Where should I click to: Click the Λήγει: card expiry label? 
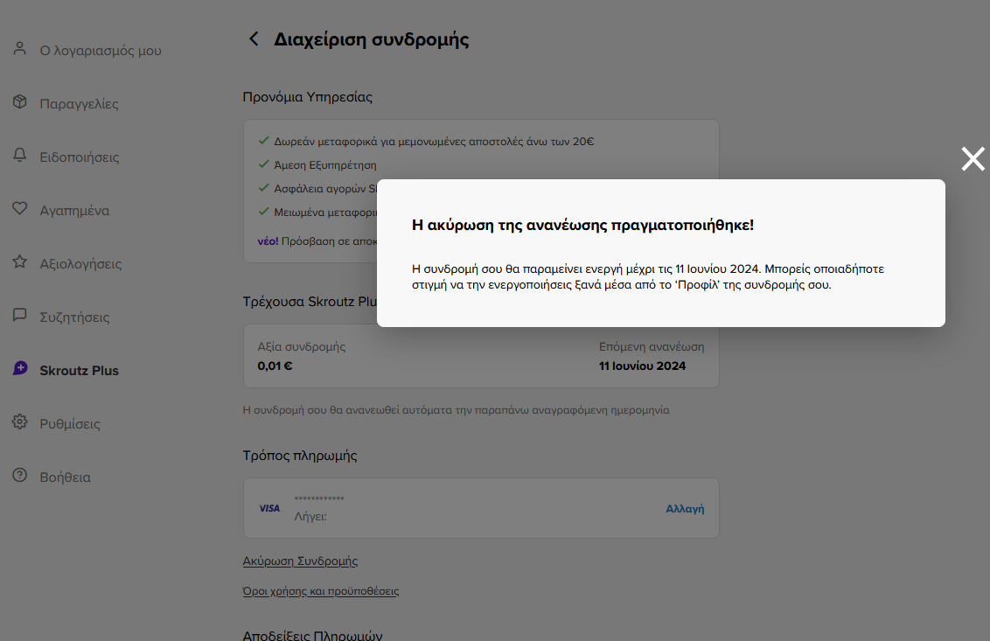310,517
